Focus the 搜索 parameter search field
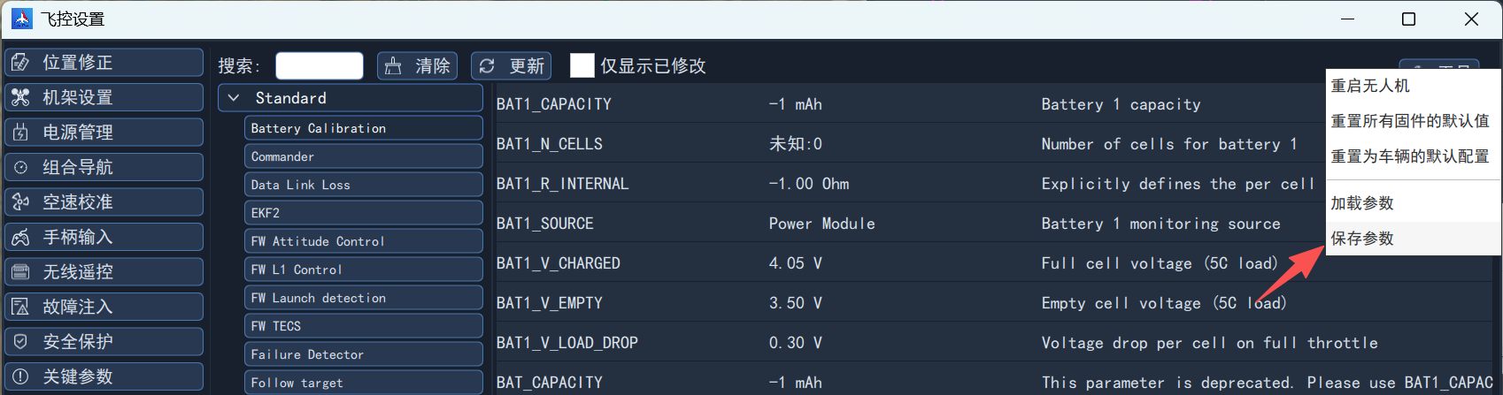The width and height of the screenshot is (1503, 395). pyautogui.click(x=320, y=66)
